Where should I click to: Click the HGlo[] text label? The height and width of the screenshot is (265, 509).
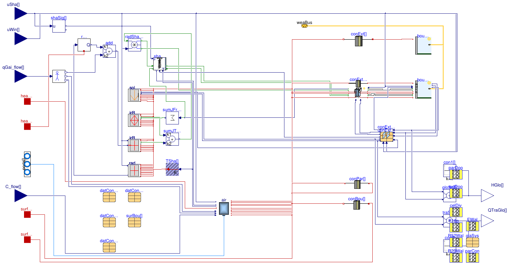[497, 185]
